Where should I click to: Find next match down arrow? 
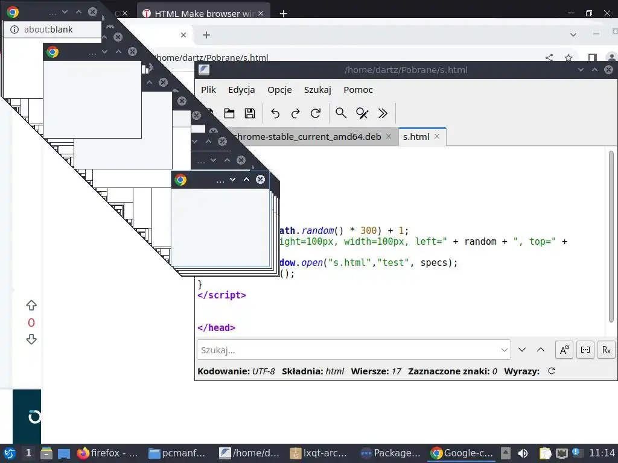[x=522, y=350]
